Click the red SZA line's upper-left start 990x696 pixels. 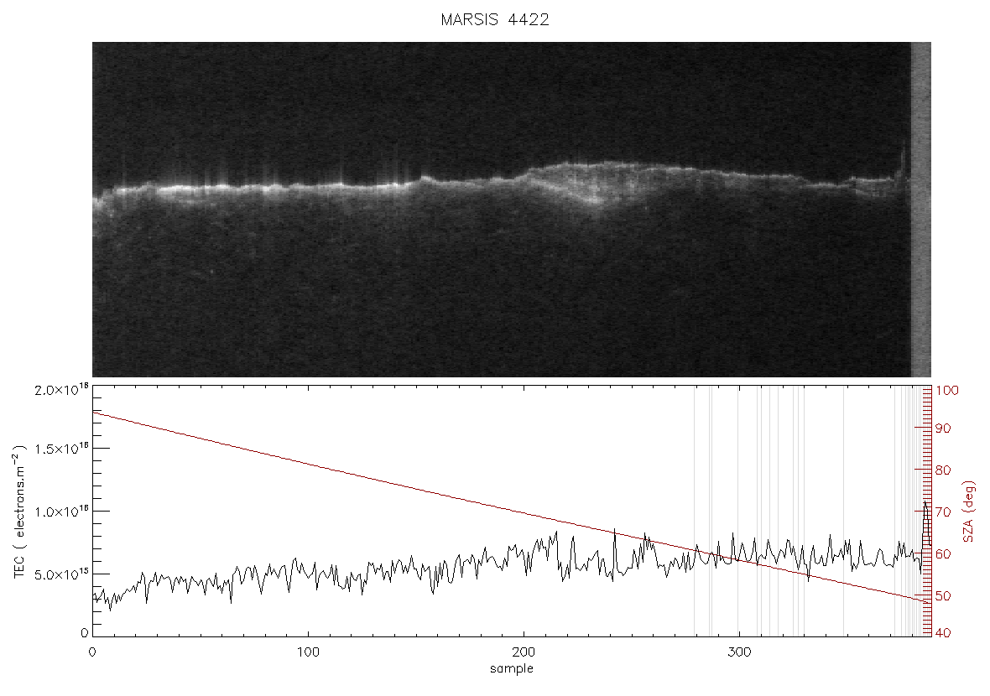94,413
